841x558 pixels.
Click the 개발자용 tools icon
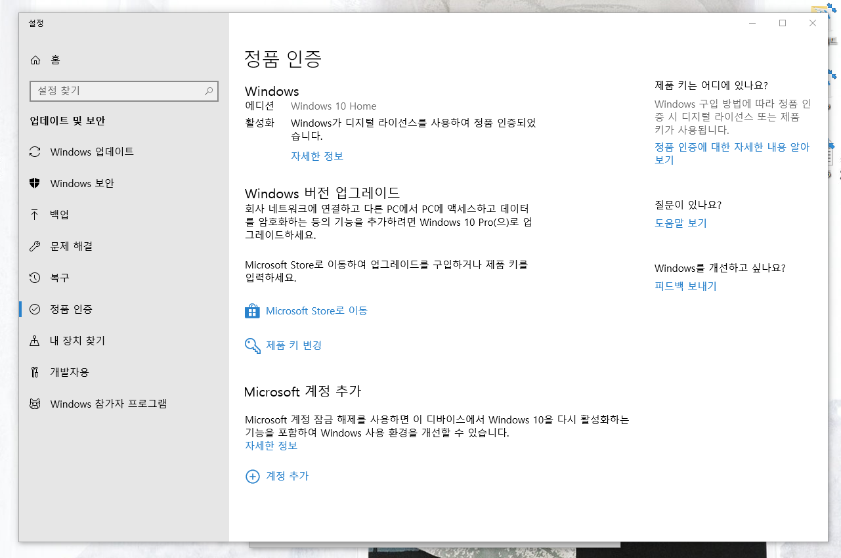click(35, 372)
